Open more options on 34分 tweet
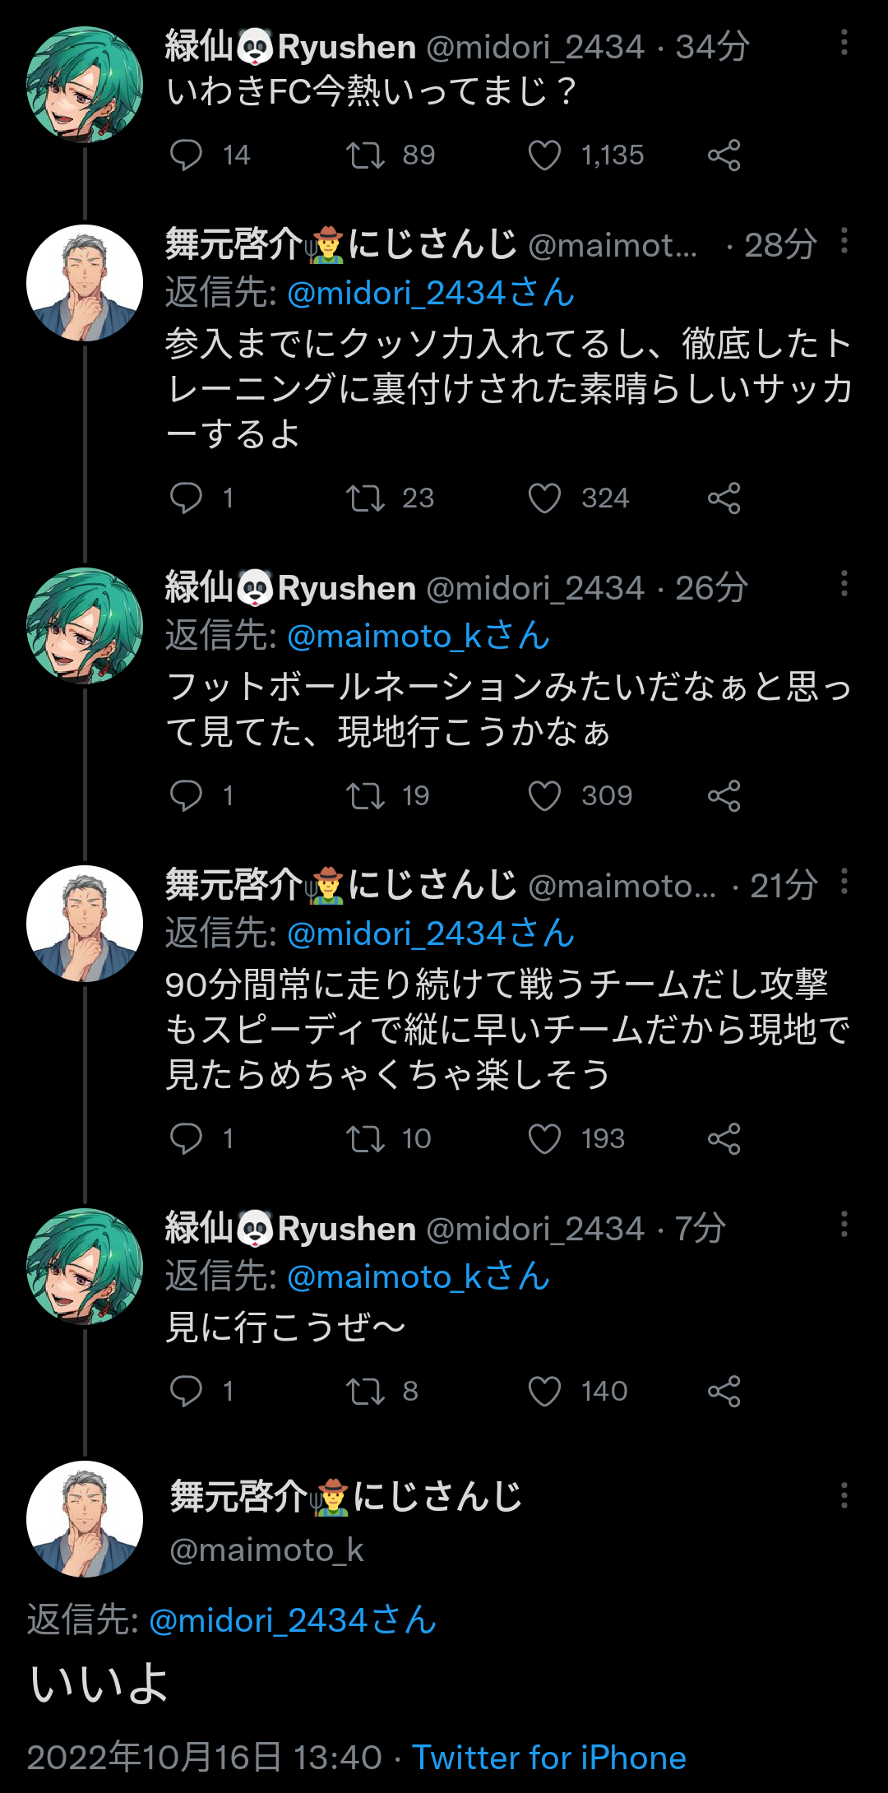Viewport: 888px width, 1793px height. (844, 44)
